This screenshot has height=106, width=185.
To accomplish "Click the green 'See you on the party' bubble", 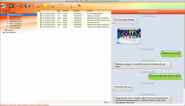I will 165,76.
